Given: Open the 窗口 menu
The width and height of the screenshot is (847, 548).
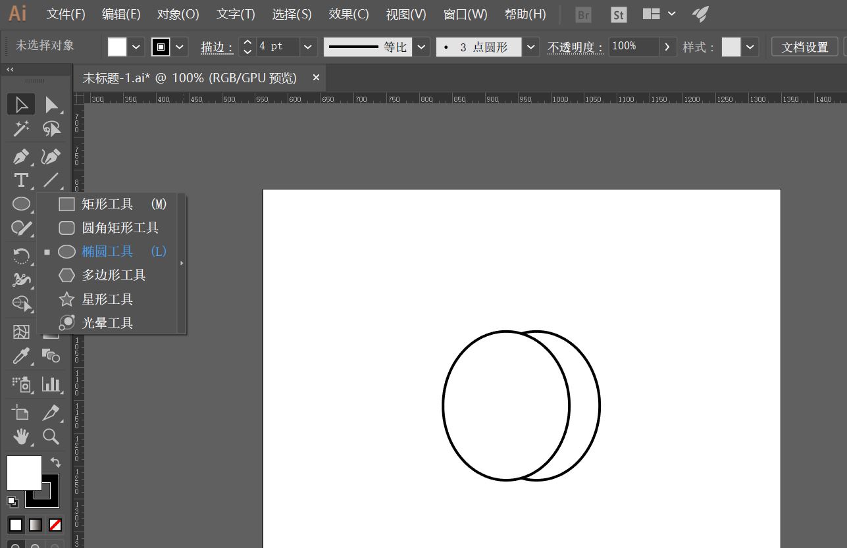Looking at the screenshot, I should point(465,14).
